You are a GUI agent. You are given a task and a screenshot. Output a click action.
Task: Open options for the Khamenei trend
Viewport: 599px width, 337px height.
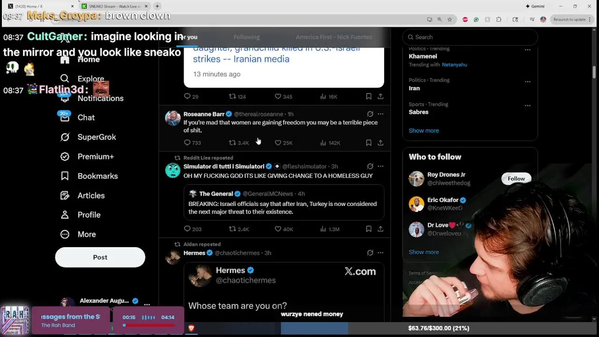coord(527,50)
